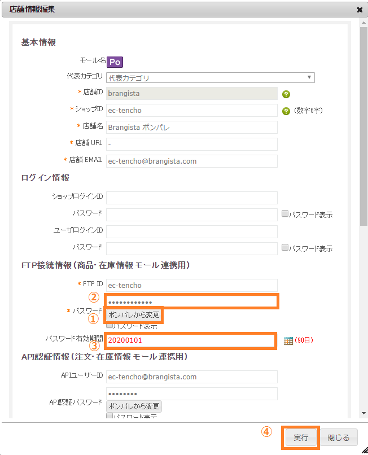Close the 店舗情報編集 dialog with X
368x455 pixels.
pyautogui.click(x=360, y=10)
